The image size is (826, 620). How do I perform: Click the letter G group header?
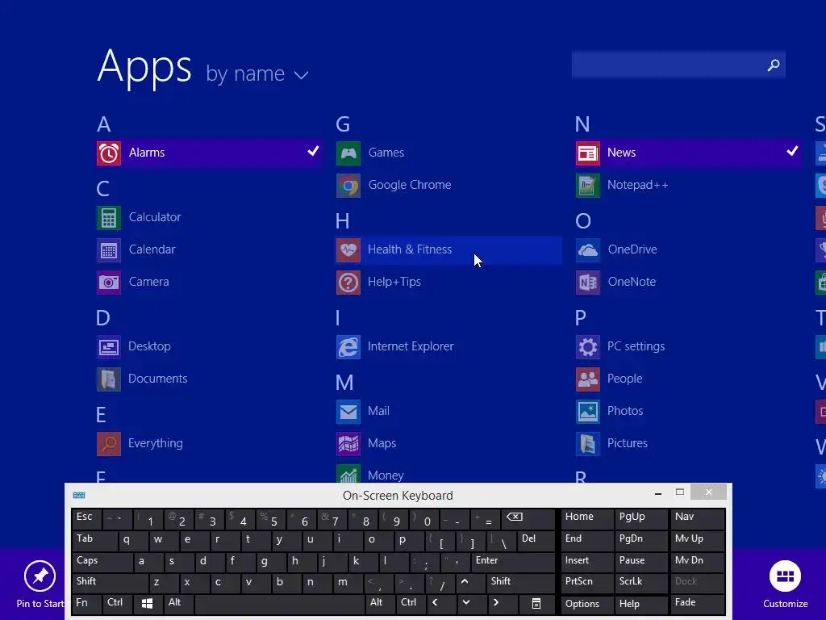click(x=343, y=124)
